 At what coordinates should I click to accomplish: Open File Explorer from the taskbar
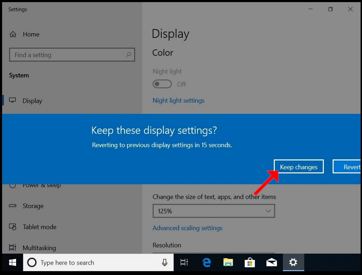point(228,262)
